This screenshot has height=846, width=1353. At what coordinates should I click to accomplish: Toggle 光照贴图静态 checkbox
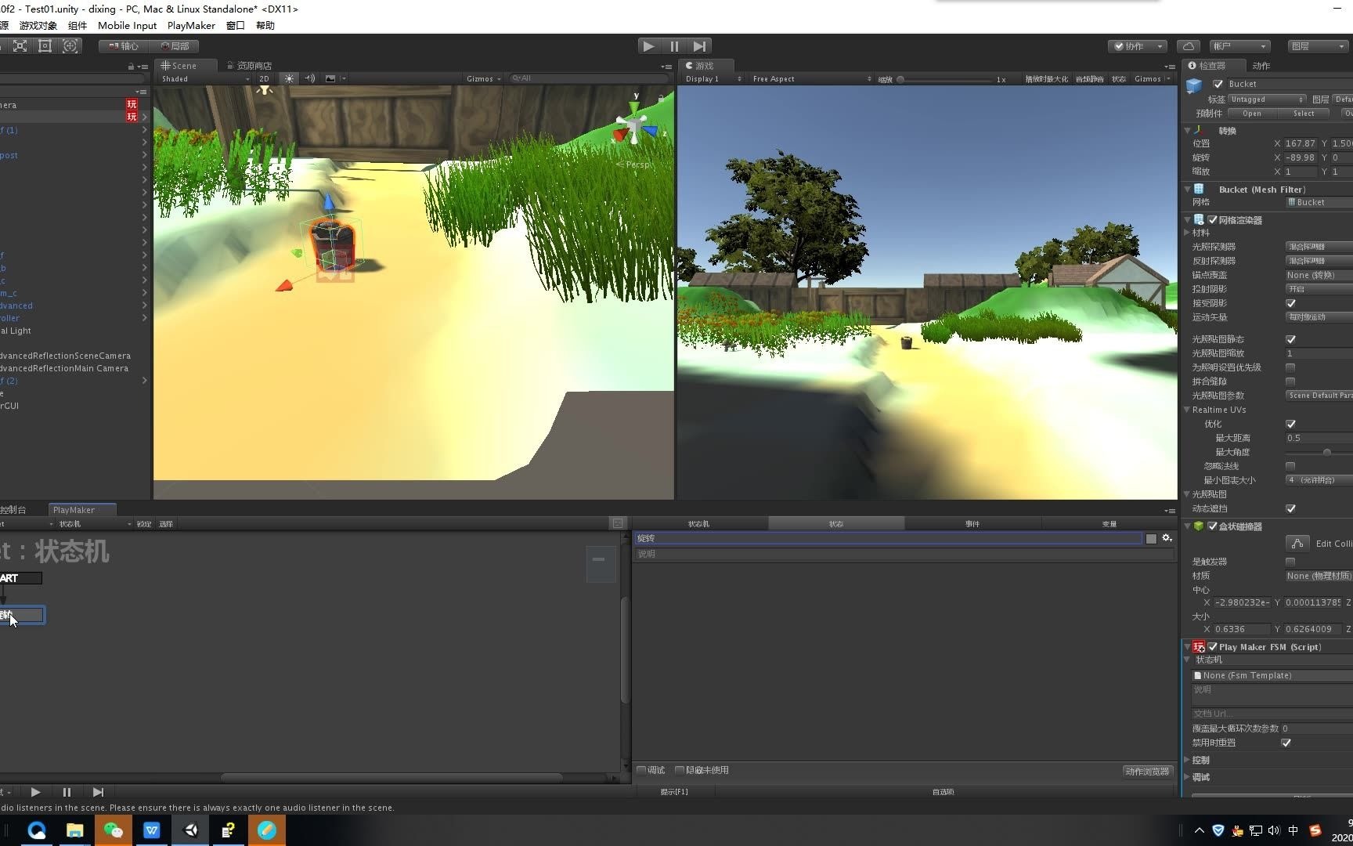[1290, 339]
